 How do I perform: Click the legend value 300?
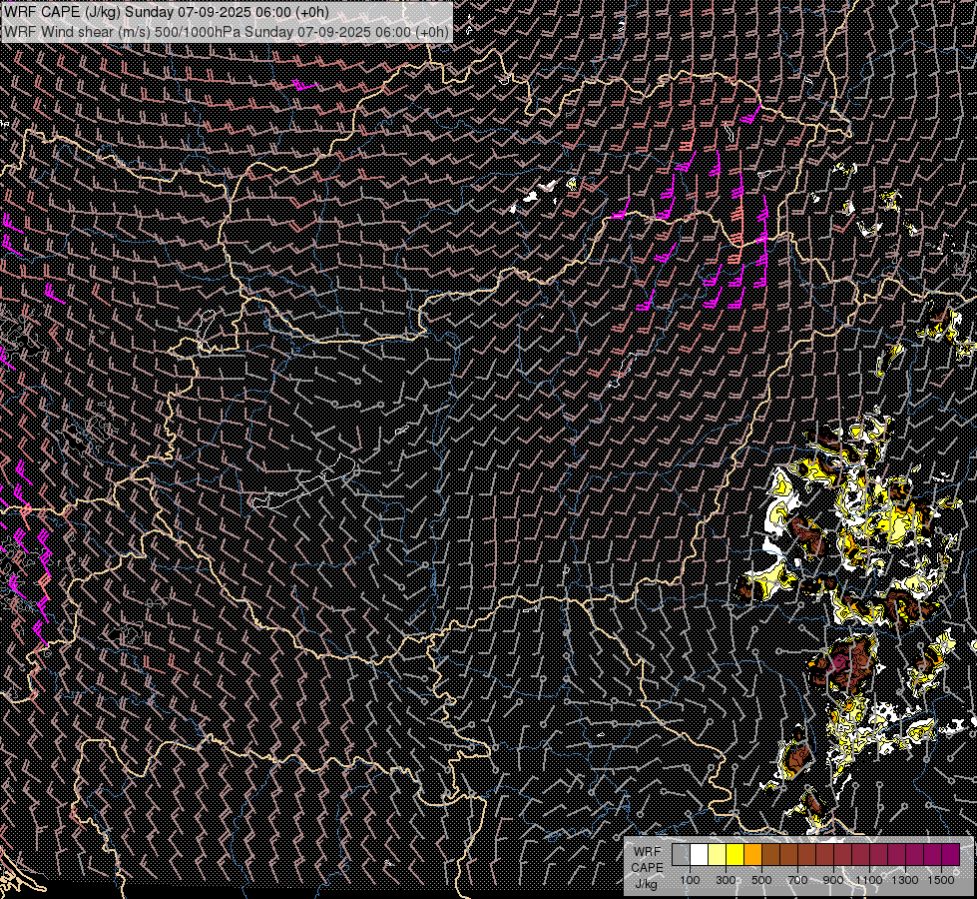point(726,880)
